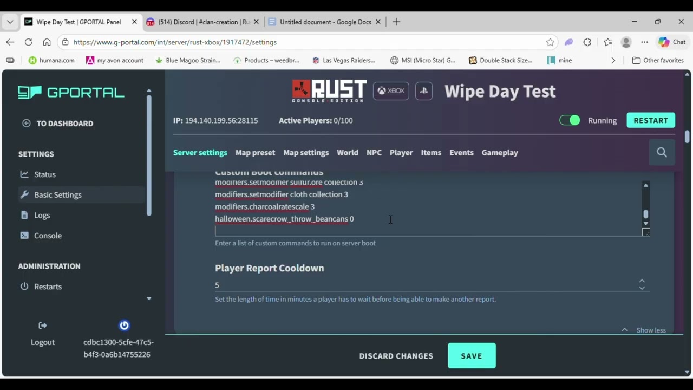
Task: Click the Xbox platform badge
Action: (391, 91)
